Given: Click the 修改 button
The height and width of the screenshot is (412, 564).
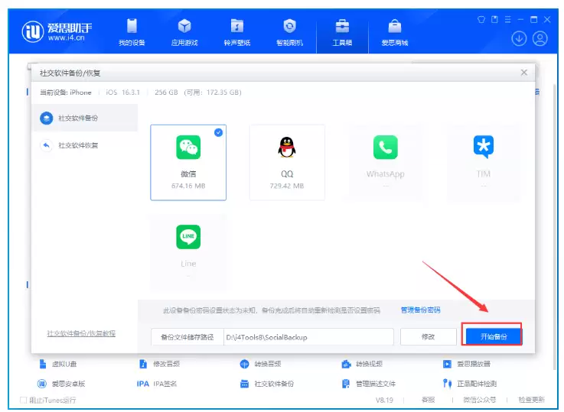Looking at the screenshot, I should point(428,337).
